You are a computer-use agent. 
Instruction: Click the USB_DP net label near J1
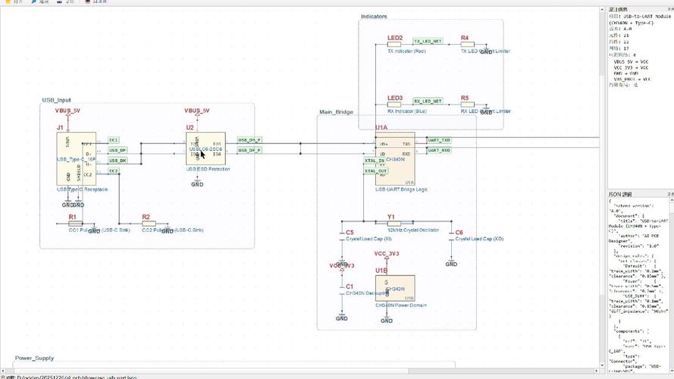pos(118,150)
